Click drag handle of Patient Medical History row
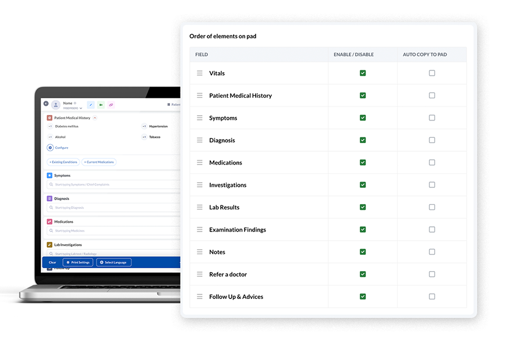 [200, 95]
